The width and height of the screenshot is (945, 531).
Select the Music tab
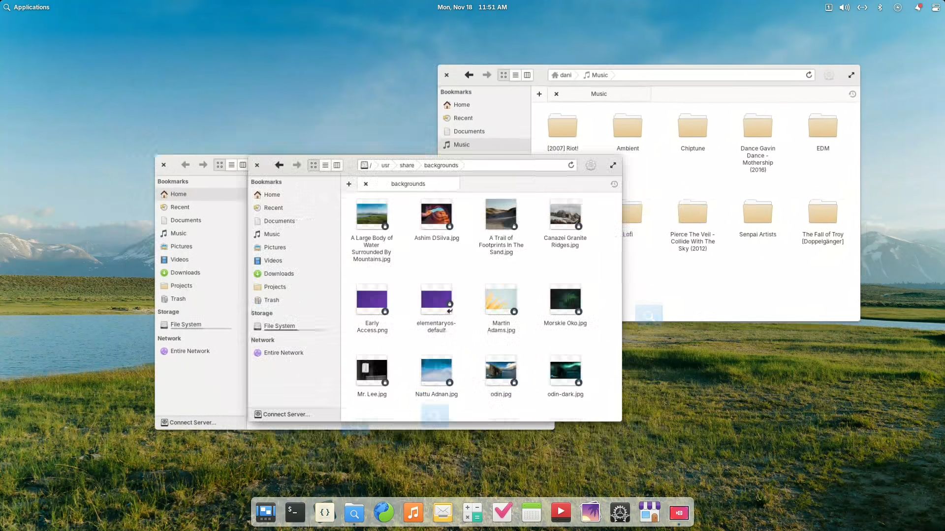click(x=599, y=94)
